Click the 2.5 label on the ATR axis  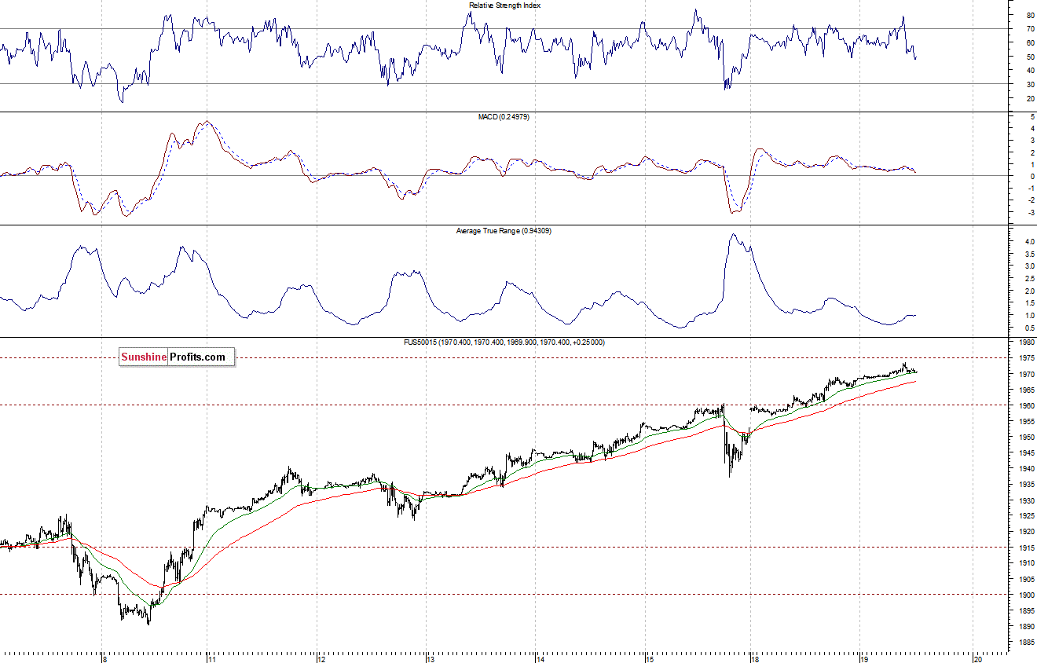click(1028, 279)
